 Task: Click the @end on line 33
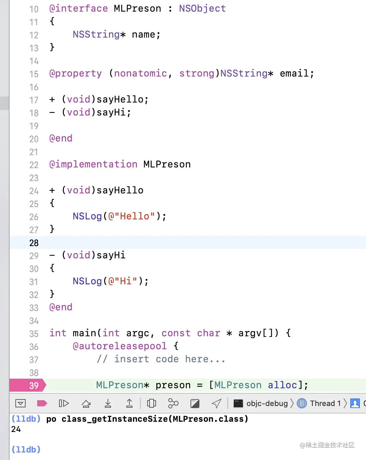click(x=61, y=307)
